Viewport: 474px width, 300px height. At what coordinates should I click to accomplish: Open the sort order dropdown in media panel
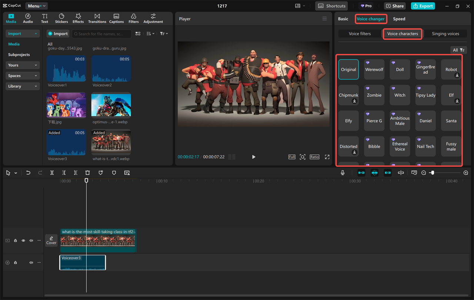150,33
